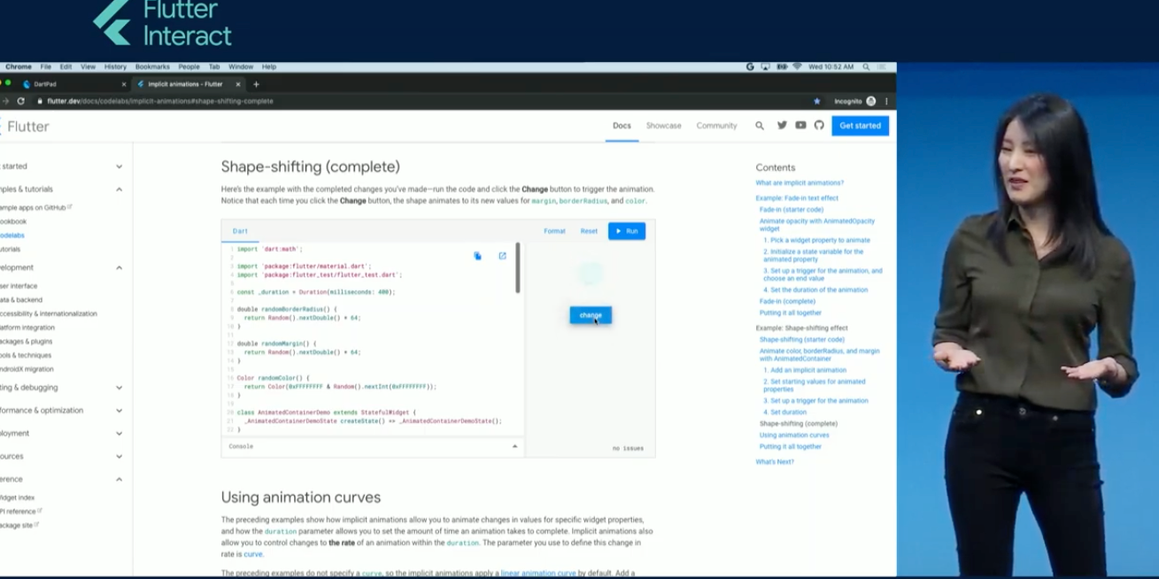
Task: Open code in DartPad via external icon
Action: [x=502, y=256]
